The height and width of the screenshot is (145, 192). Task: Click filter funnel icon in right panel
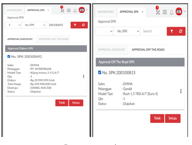[x=172, y=31]
